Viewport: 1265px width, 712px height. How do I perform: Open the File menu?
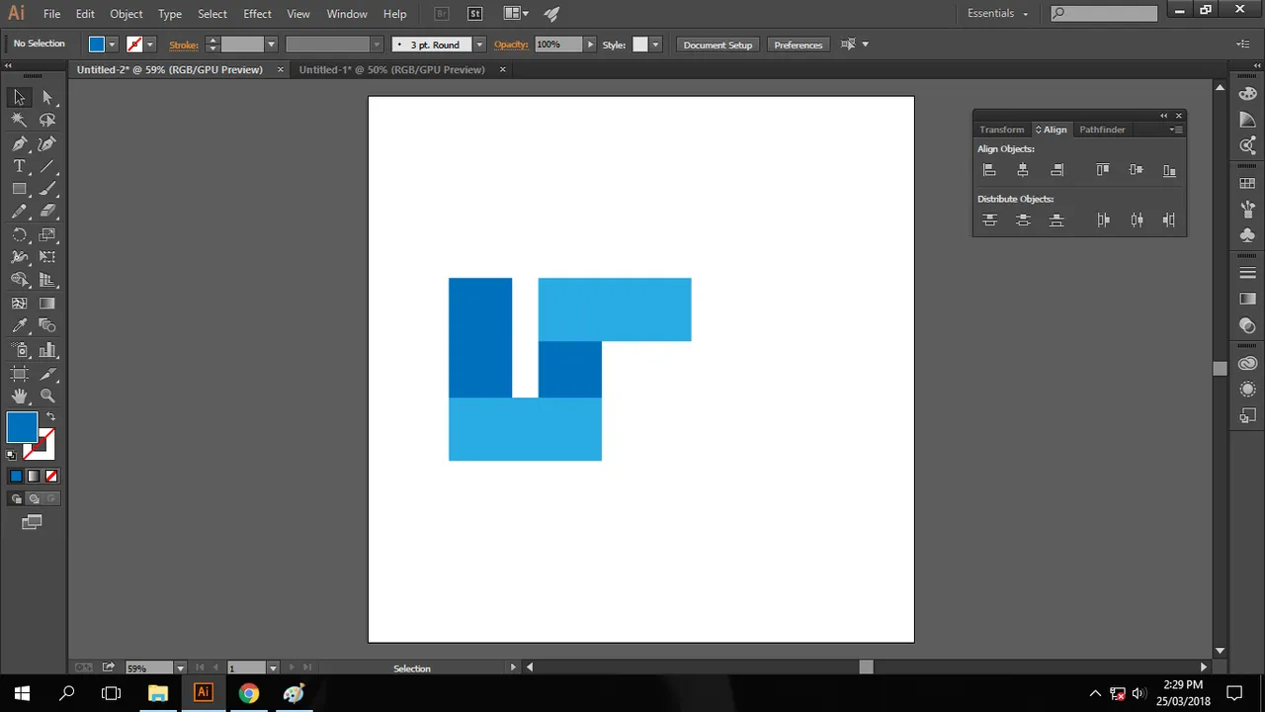pos(51,14)
